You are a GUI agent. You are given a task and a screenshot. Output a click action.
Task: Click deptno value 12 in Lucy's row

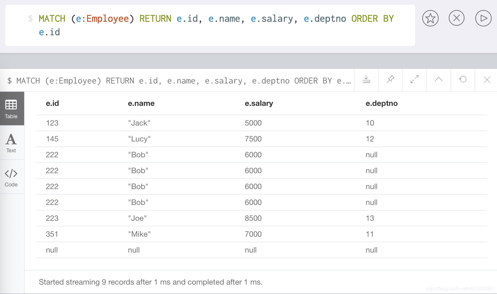(370, 139)
